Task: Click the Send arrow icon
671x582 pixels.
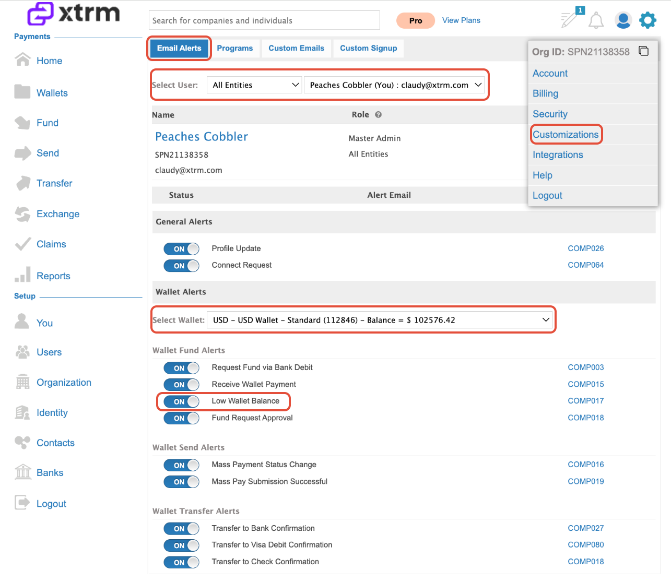Action: [22, 153]
